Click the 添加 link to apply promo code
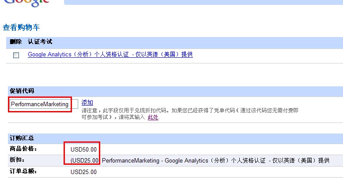This screenshot has height=178, width=343. (x=87, y=102)
